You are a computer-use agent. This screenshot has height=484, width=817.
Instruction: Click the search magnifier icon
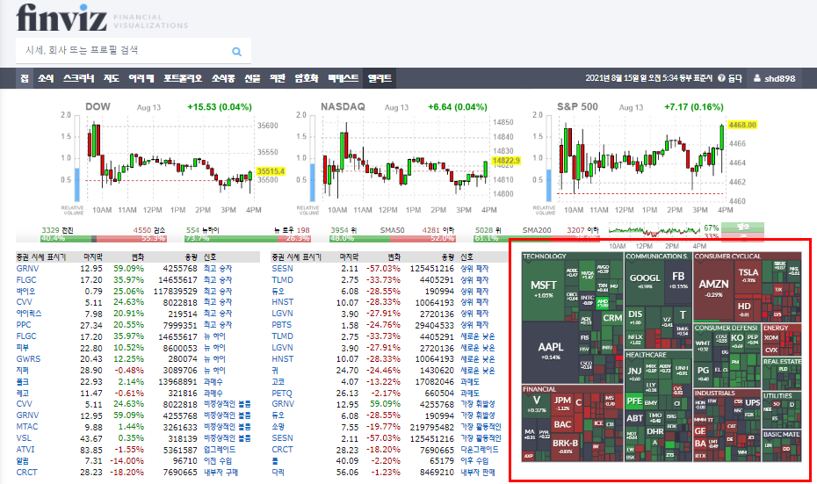[x=236, y=52]
